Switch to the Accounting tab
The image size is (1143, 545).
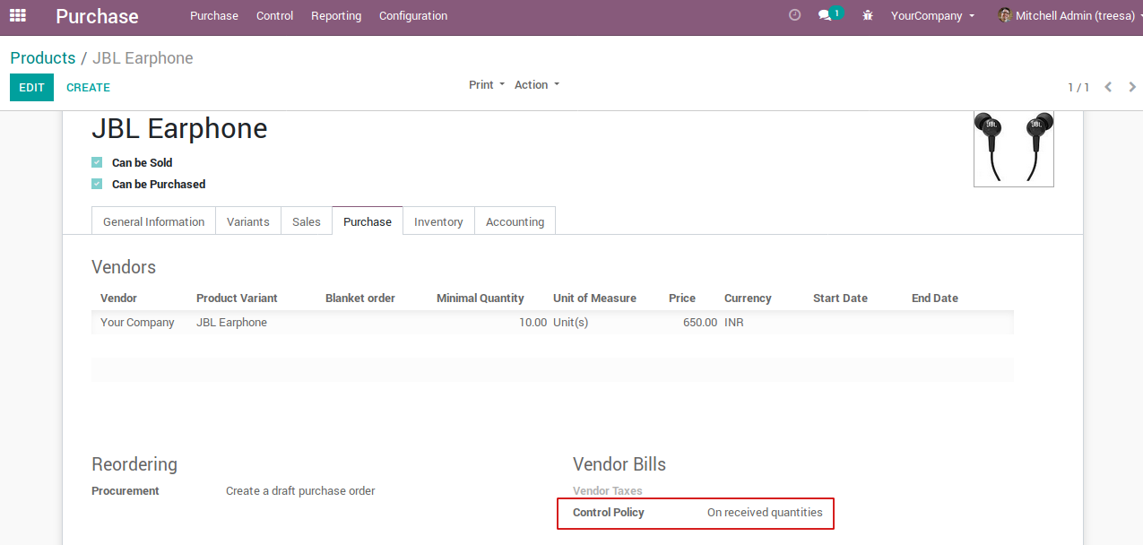pos(515,221)
